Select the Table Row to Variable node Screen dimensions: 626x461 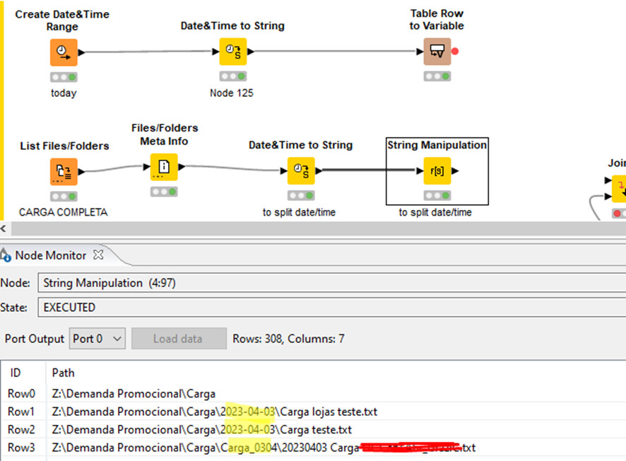(x=437, y=52)
